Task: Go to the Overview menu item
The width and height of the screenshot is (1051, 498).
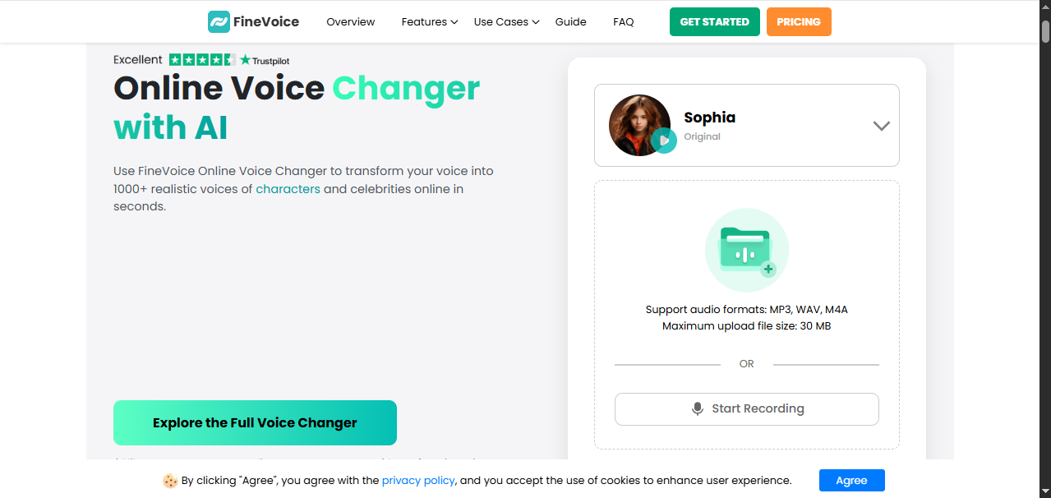Action: pyautogui.click(x=351, y=22)
